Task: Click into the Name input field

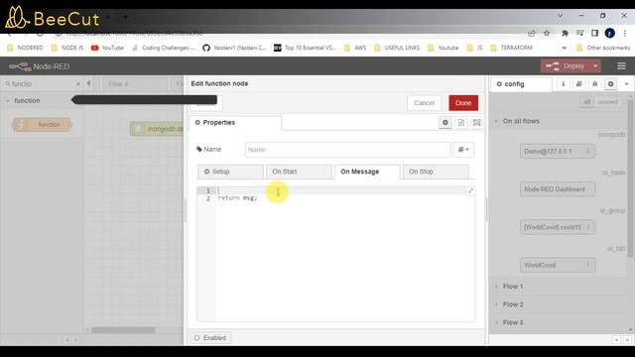Action: click(x=347, y=150)
